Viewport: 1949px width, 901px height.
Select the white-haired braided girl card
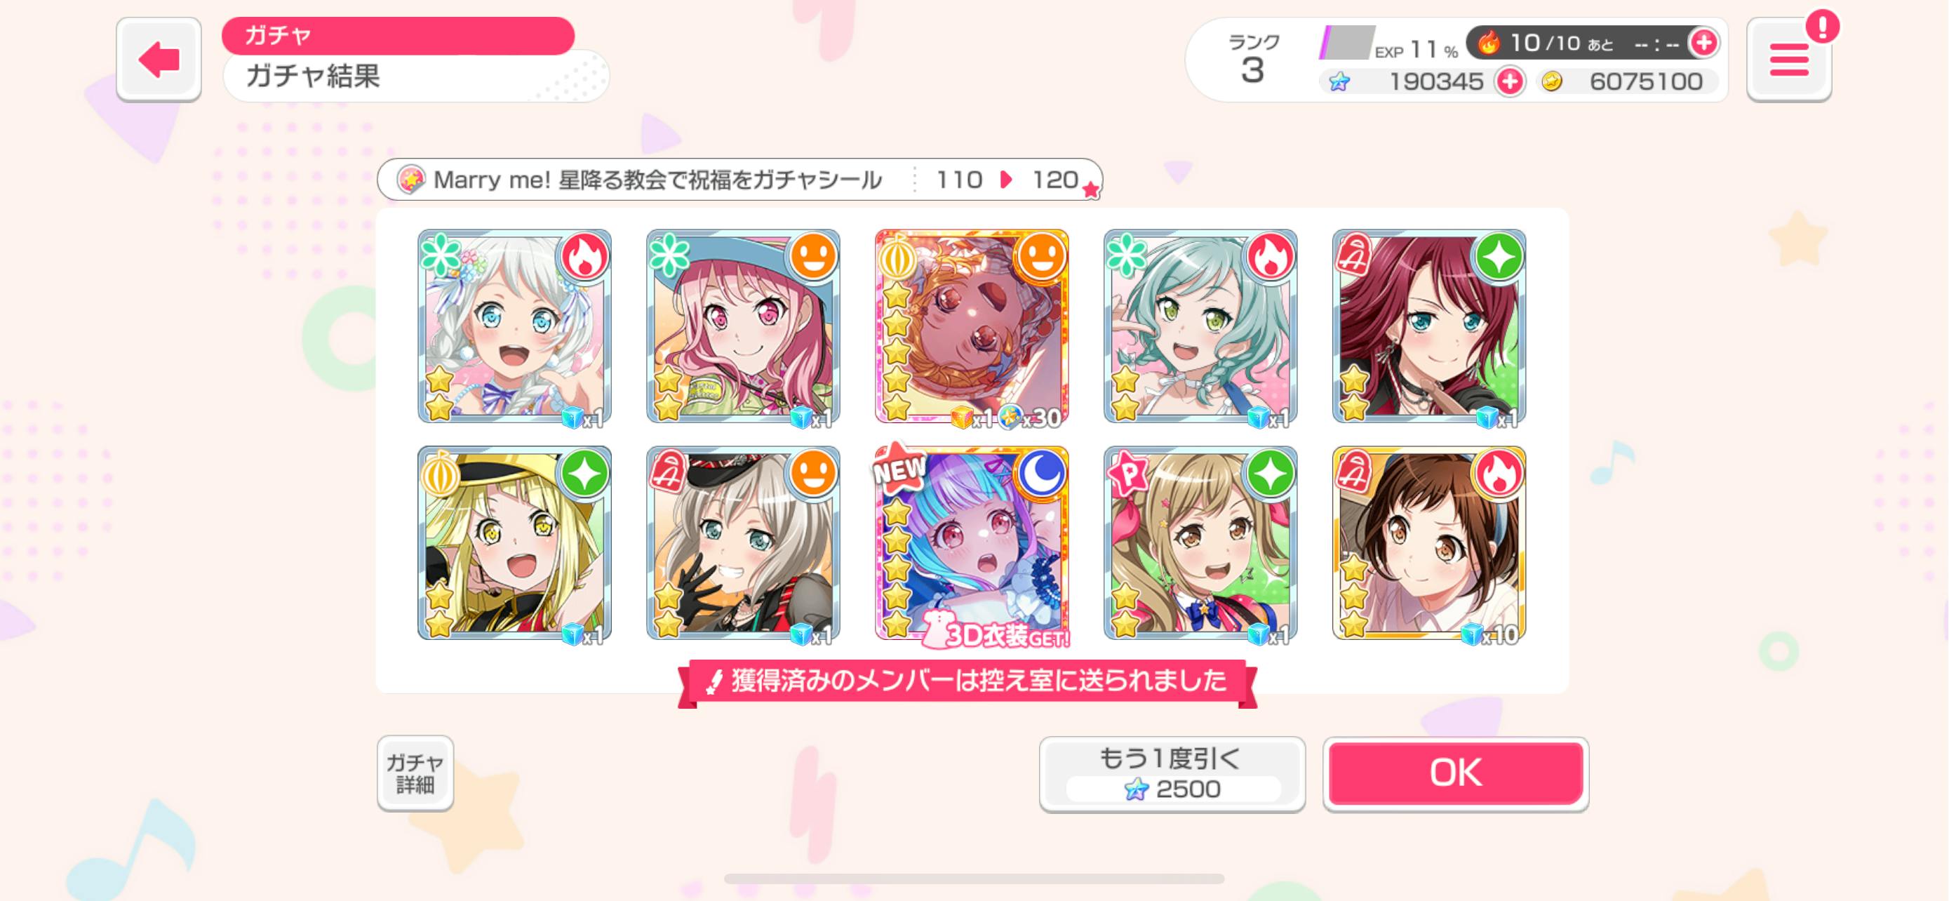(x=514, y=327)
